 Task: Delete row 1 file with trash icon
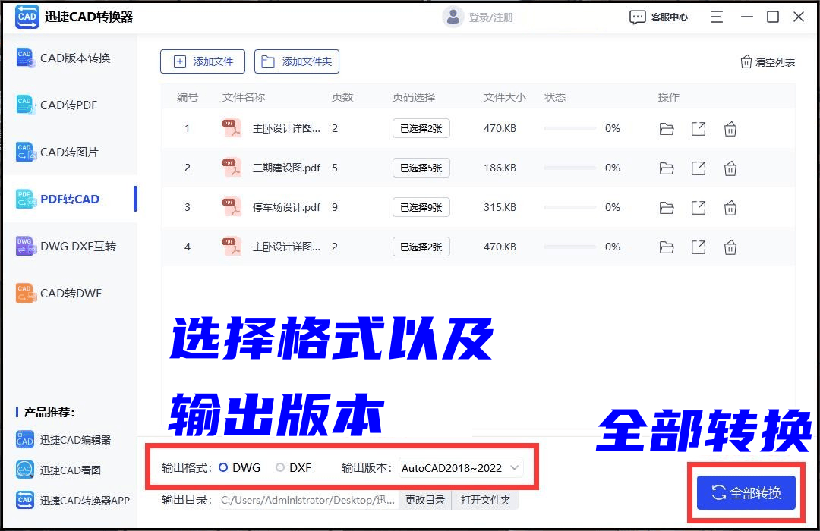tap(730, 128)
